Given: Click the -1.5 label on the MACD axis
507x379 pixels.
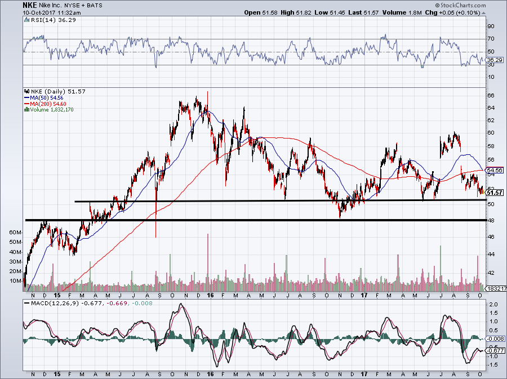Looking at the screenshot, I should 492,364.
